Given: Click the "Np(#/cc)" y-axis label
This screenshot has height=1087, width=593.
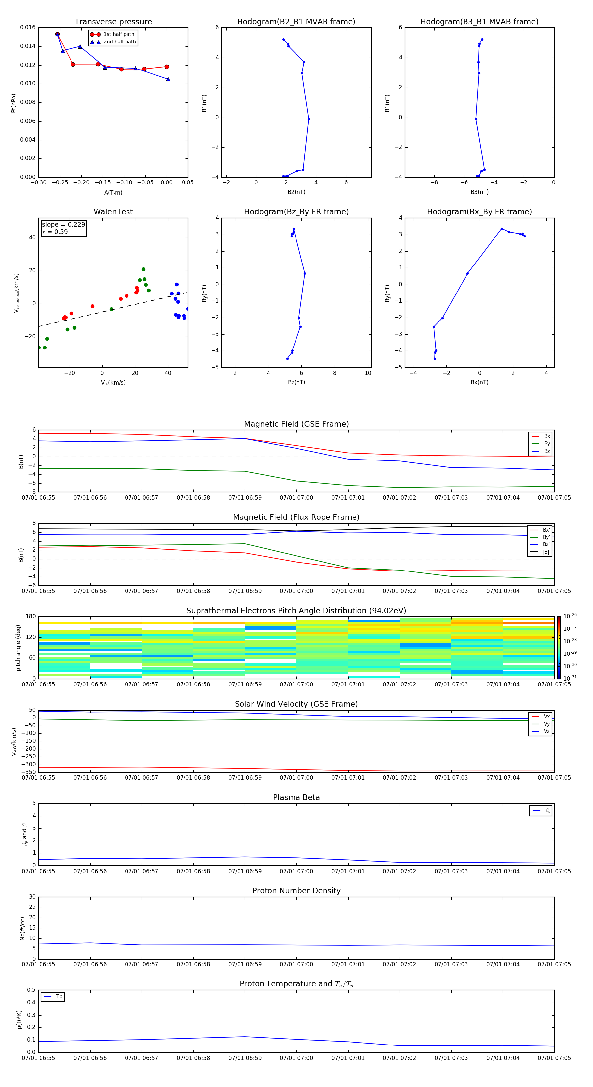Looking at the screenshot, I should [x=22, y=928].
